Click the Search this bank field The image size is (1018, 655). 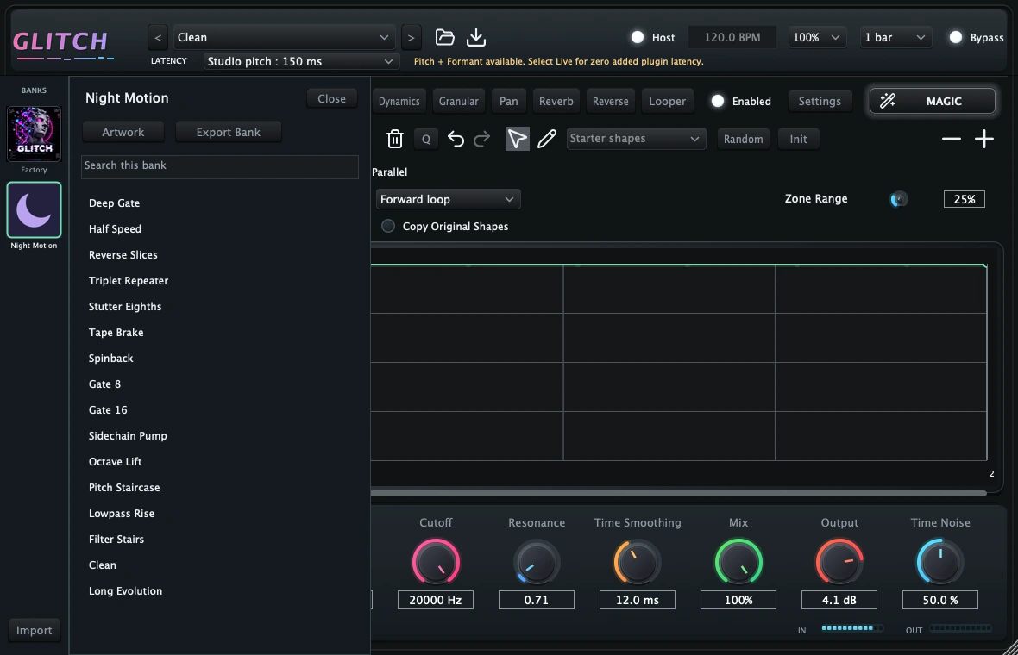click(x=220, y=166)
